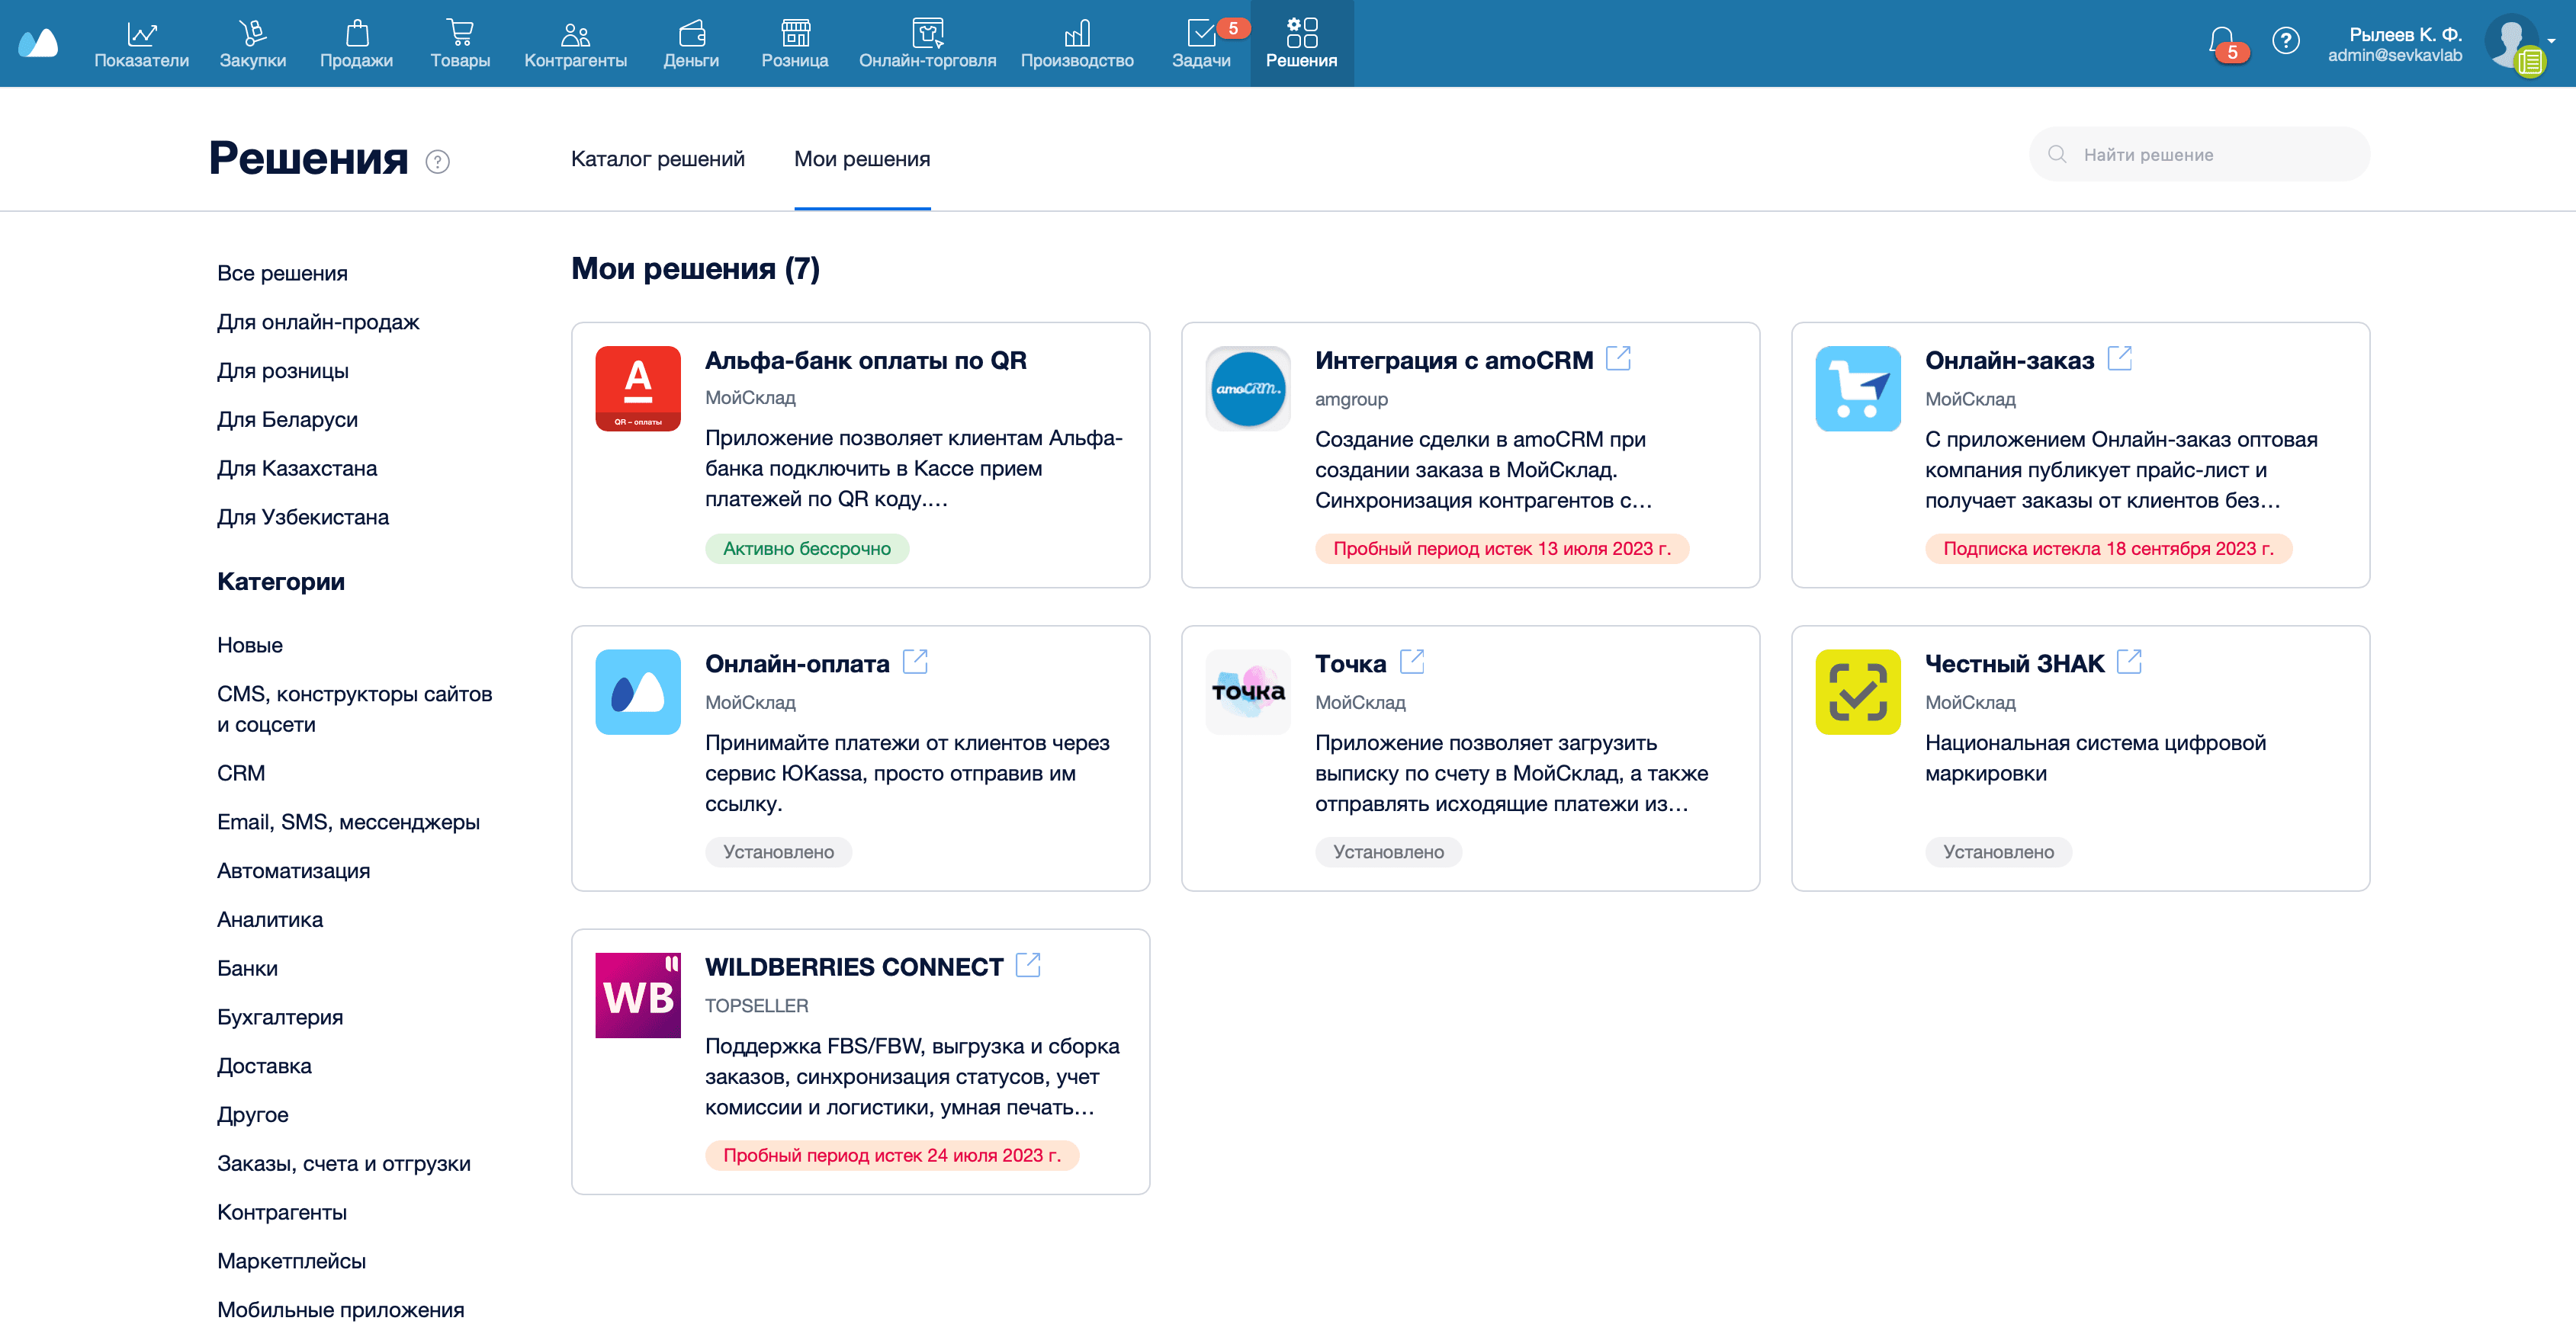Open Производство menu item

pyautogui.click(x=1076, y=44)
